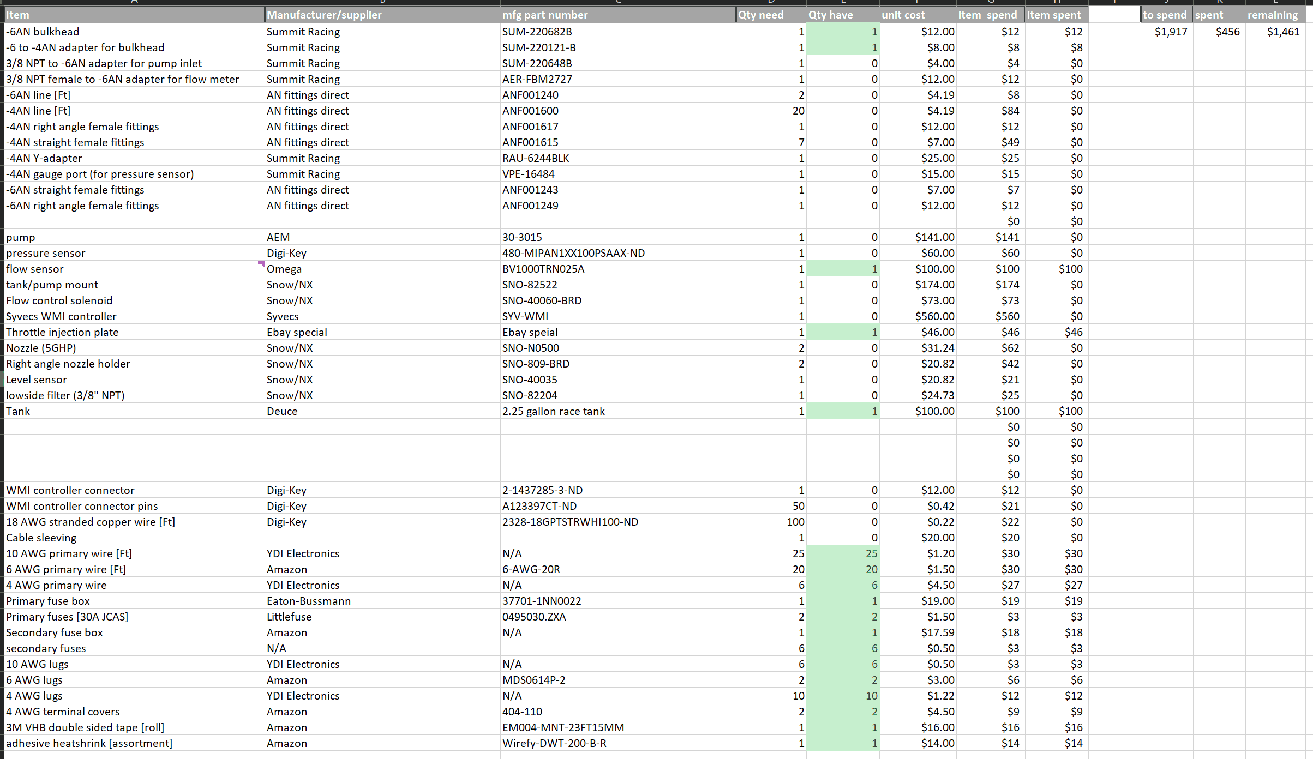Select the 'unit cost' header cell
Screen dimensions: 1313x759
pos(918,15)
